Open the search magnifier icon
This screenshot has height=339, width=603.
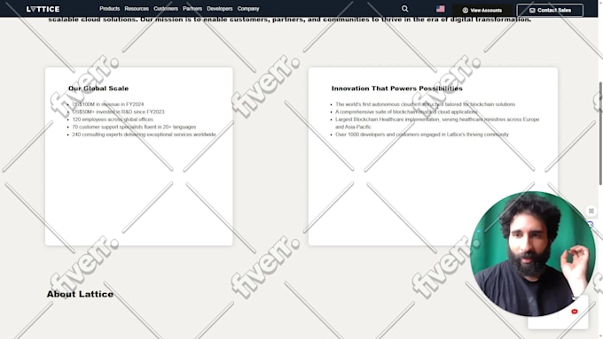(405, 9)
